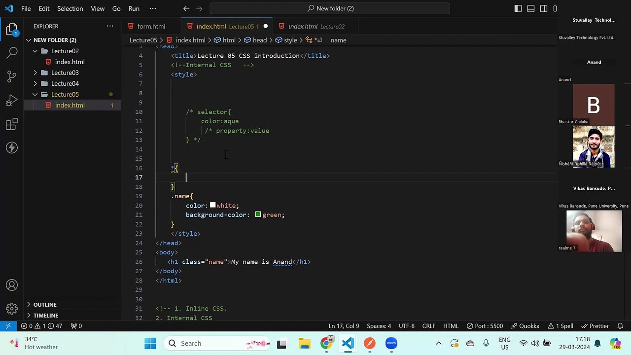Image resolution: width=631 pixels, height=355 pixels.
Task: Toggle the secondary side bar layout button
Action: [544, 8]
